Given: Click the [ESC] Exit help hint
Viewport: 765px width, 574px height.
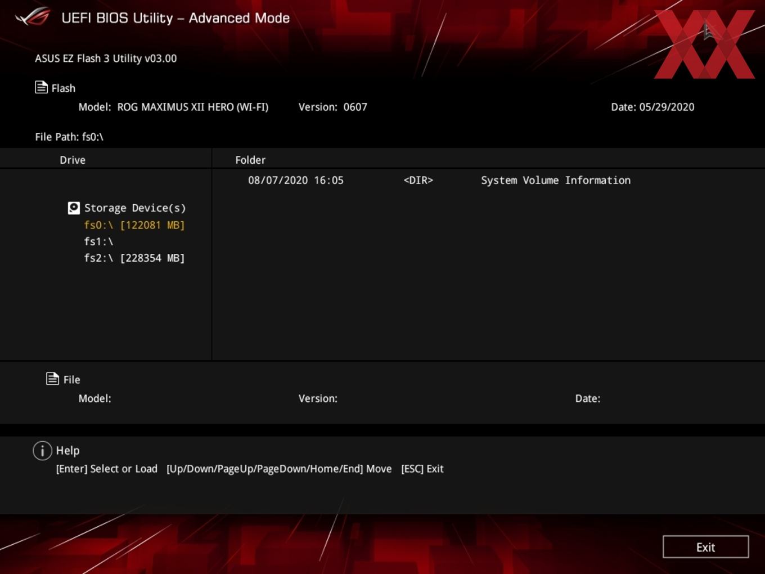Looking at the screenshot, I should point(422,469).
